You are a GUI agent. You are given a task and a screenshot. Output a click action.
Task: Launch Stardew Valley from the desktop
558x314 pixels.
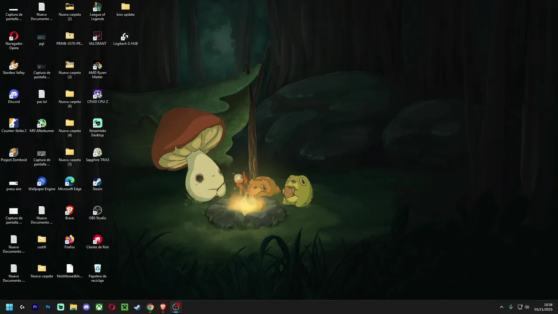point(14,68)
